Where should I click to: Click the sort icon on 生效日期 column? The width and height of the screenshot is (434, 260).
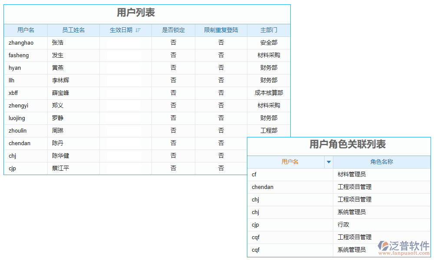coord(138,30)
